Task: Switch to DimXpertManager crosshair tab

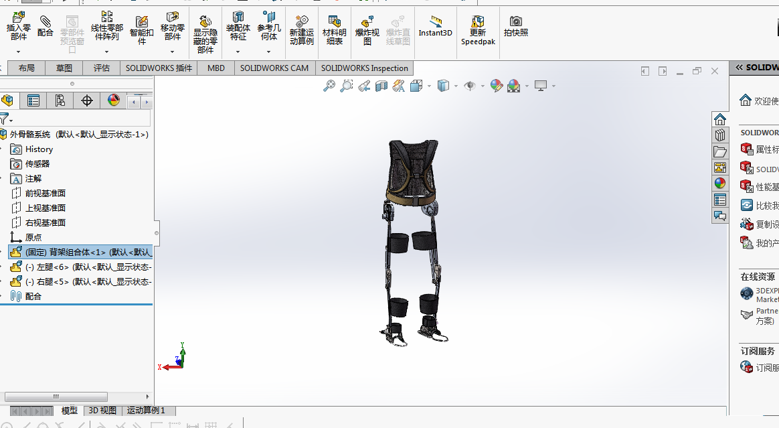Action: pos(87,101)
